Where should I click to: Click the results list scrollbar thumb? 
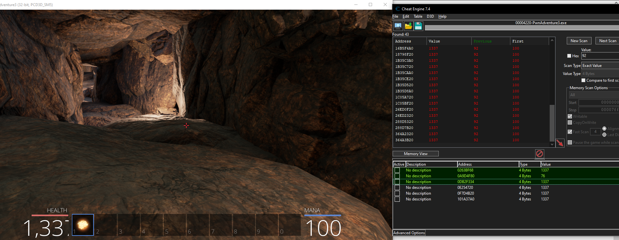tap(552, 123)
